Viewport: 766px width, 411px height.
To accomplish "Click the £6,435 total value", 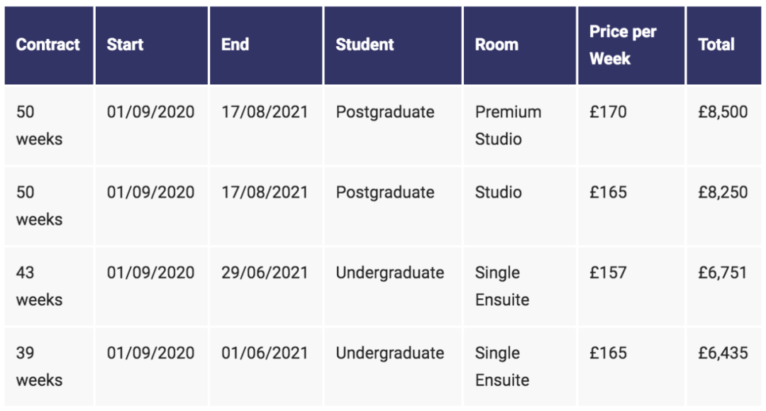I will (x=723, y=353).
